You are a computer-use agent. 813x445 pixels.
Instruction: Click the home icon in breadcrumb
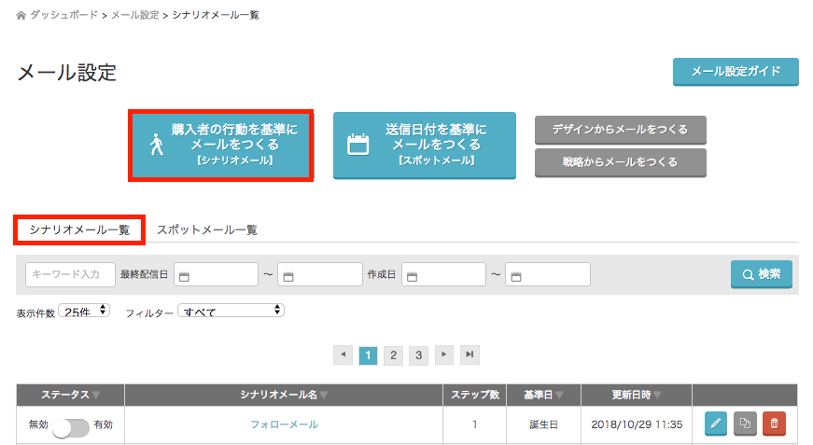tap(21, 16)
